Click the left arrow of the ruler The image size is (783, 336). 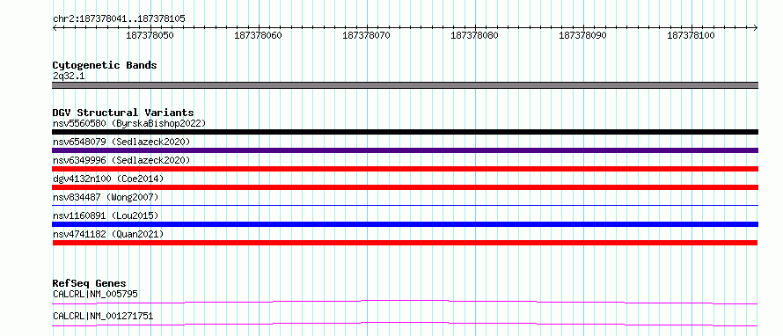(55, 27)
